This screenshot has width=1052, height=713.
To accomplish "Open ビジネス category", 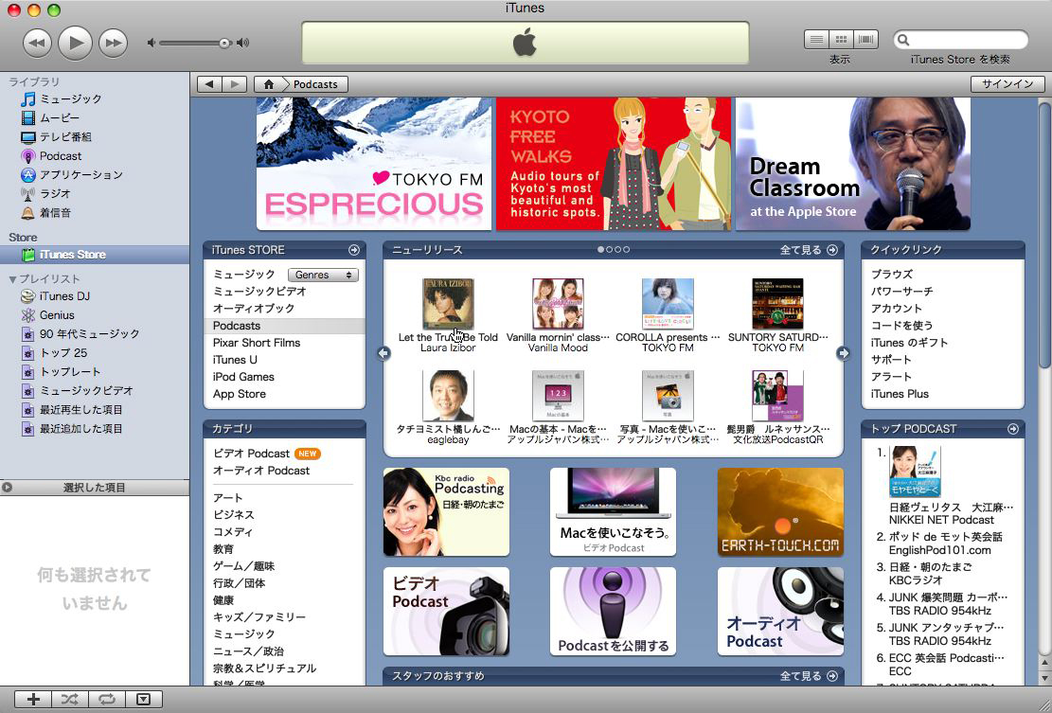I will click(x=234, y=514).
